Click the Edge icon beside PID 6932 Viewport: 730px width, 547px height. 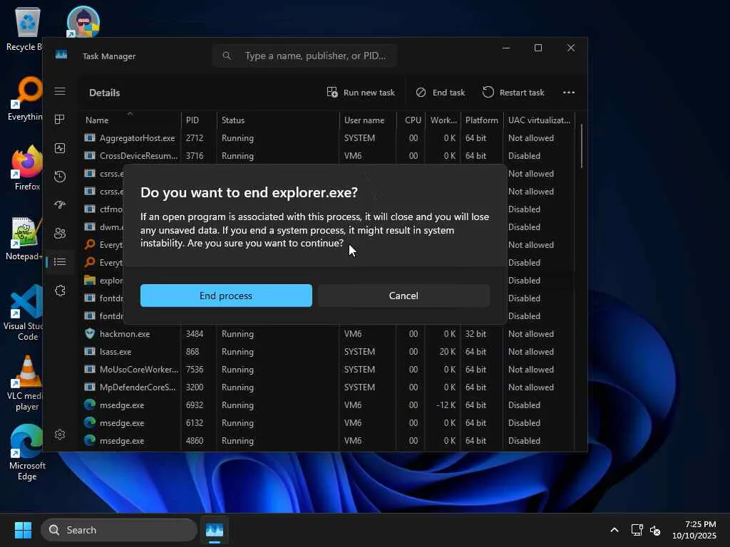(90, 405)
